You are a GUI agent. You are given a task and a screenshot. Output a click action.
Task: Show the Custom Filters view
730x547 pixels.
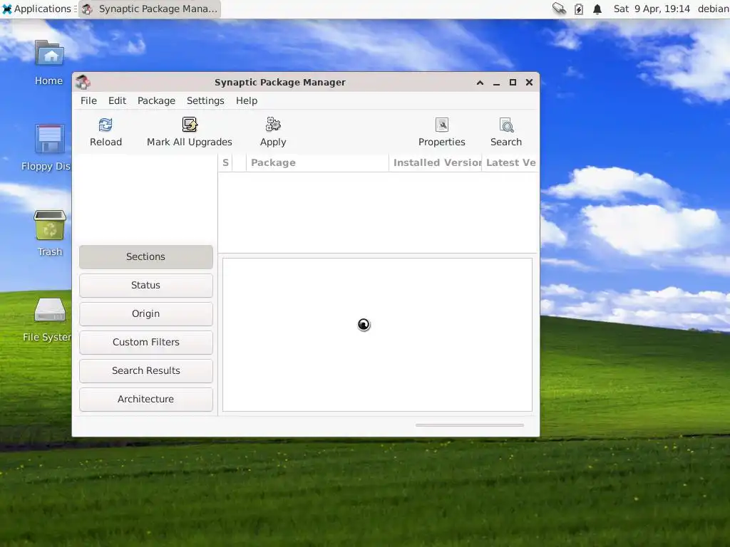tap(145, 343)
